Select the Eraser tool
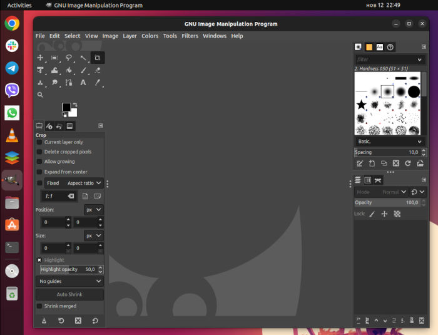Image resolution: width=438 pixels, height=335 pixels. tap(98, 70)
